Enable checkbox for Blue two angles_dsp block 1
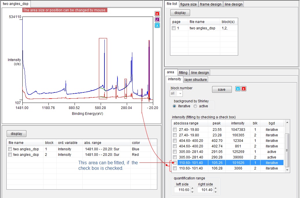The image size is (300, 198). coord(10,149)
